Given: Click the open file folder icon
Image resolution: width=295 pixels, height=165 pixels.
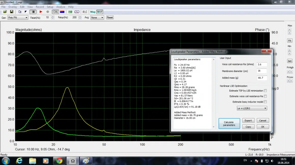Looking at the screenshot, I should tap(5, 12).
